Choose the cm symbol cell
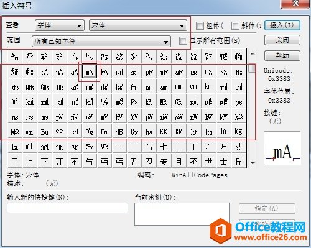Viewport: 311px width, 248px height. tap(194, 86)
